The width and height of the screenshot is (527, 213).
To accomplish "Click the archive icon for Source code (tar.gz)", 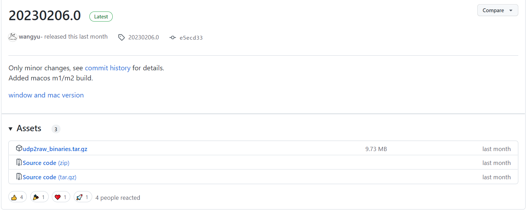I will [x=19, y=177].
